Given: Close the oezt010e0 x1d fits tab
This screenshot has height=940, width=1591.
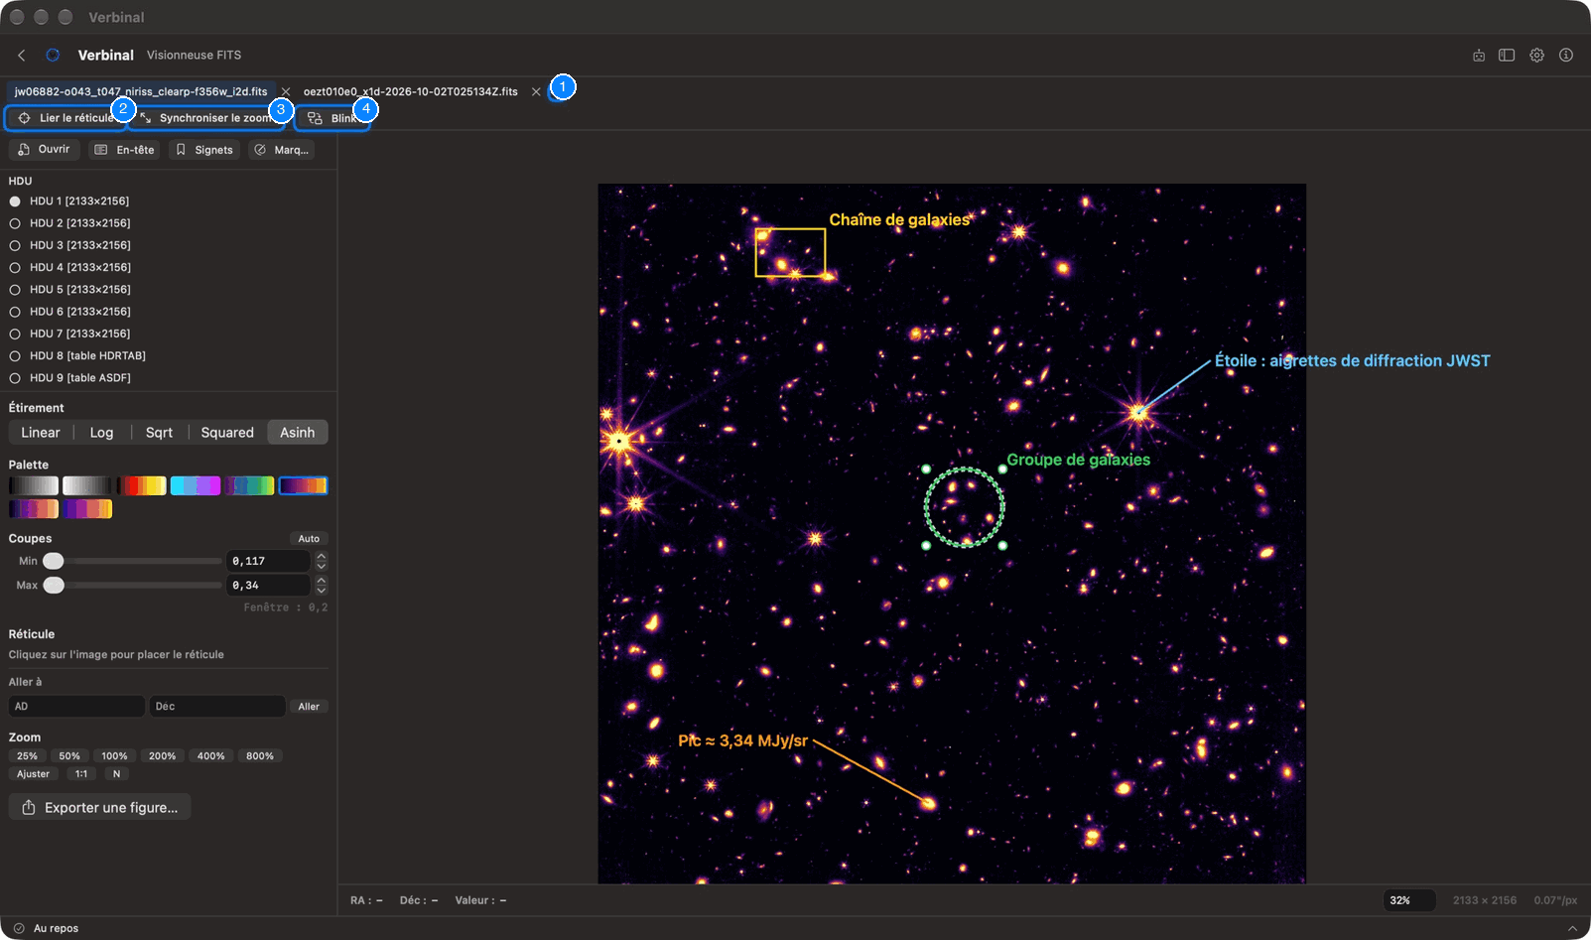Looking at the screenshot, I should point(536,91).
